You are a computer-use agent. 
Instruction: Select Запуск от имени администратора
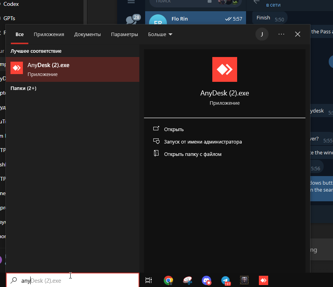point(203,142)
